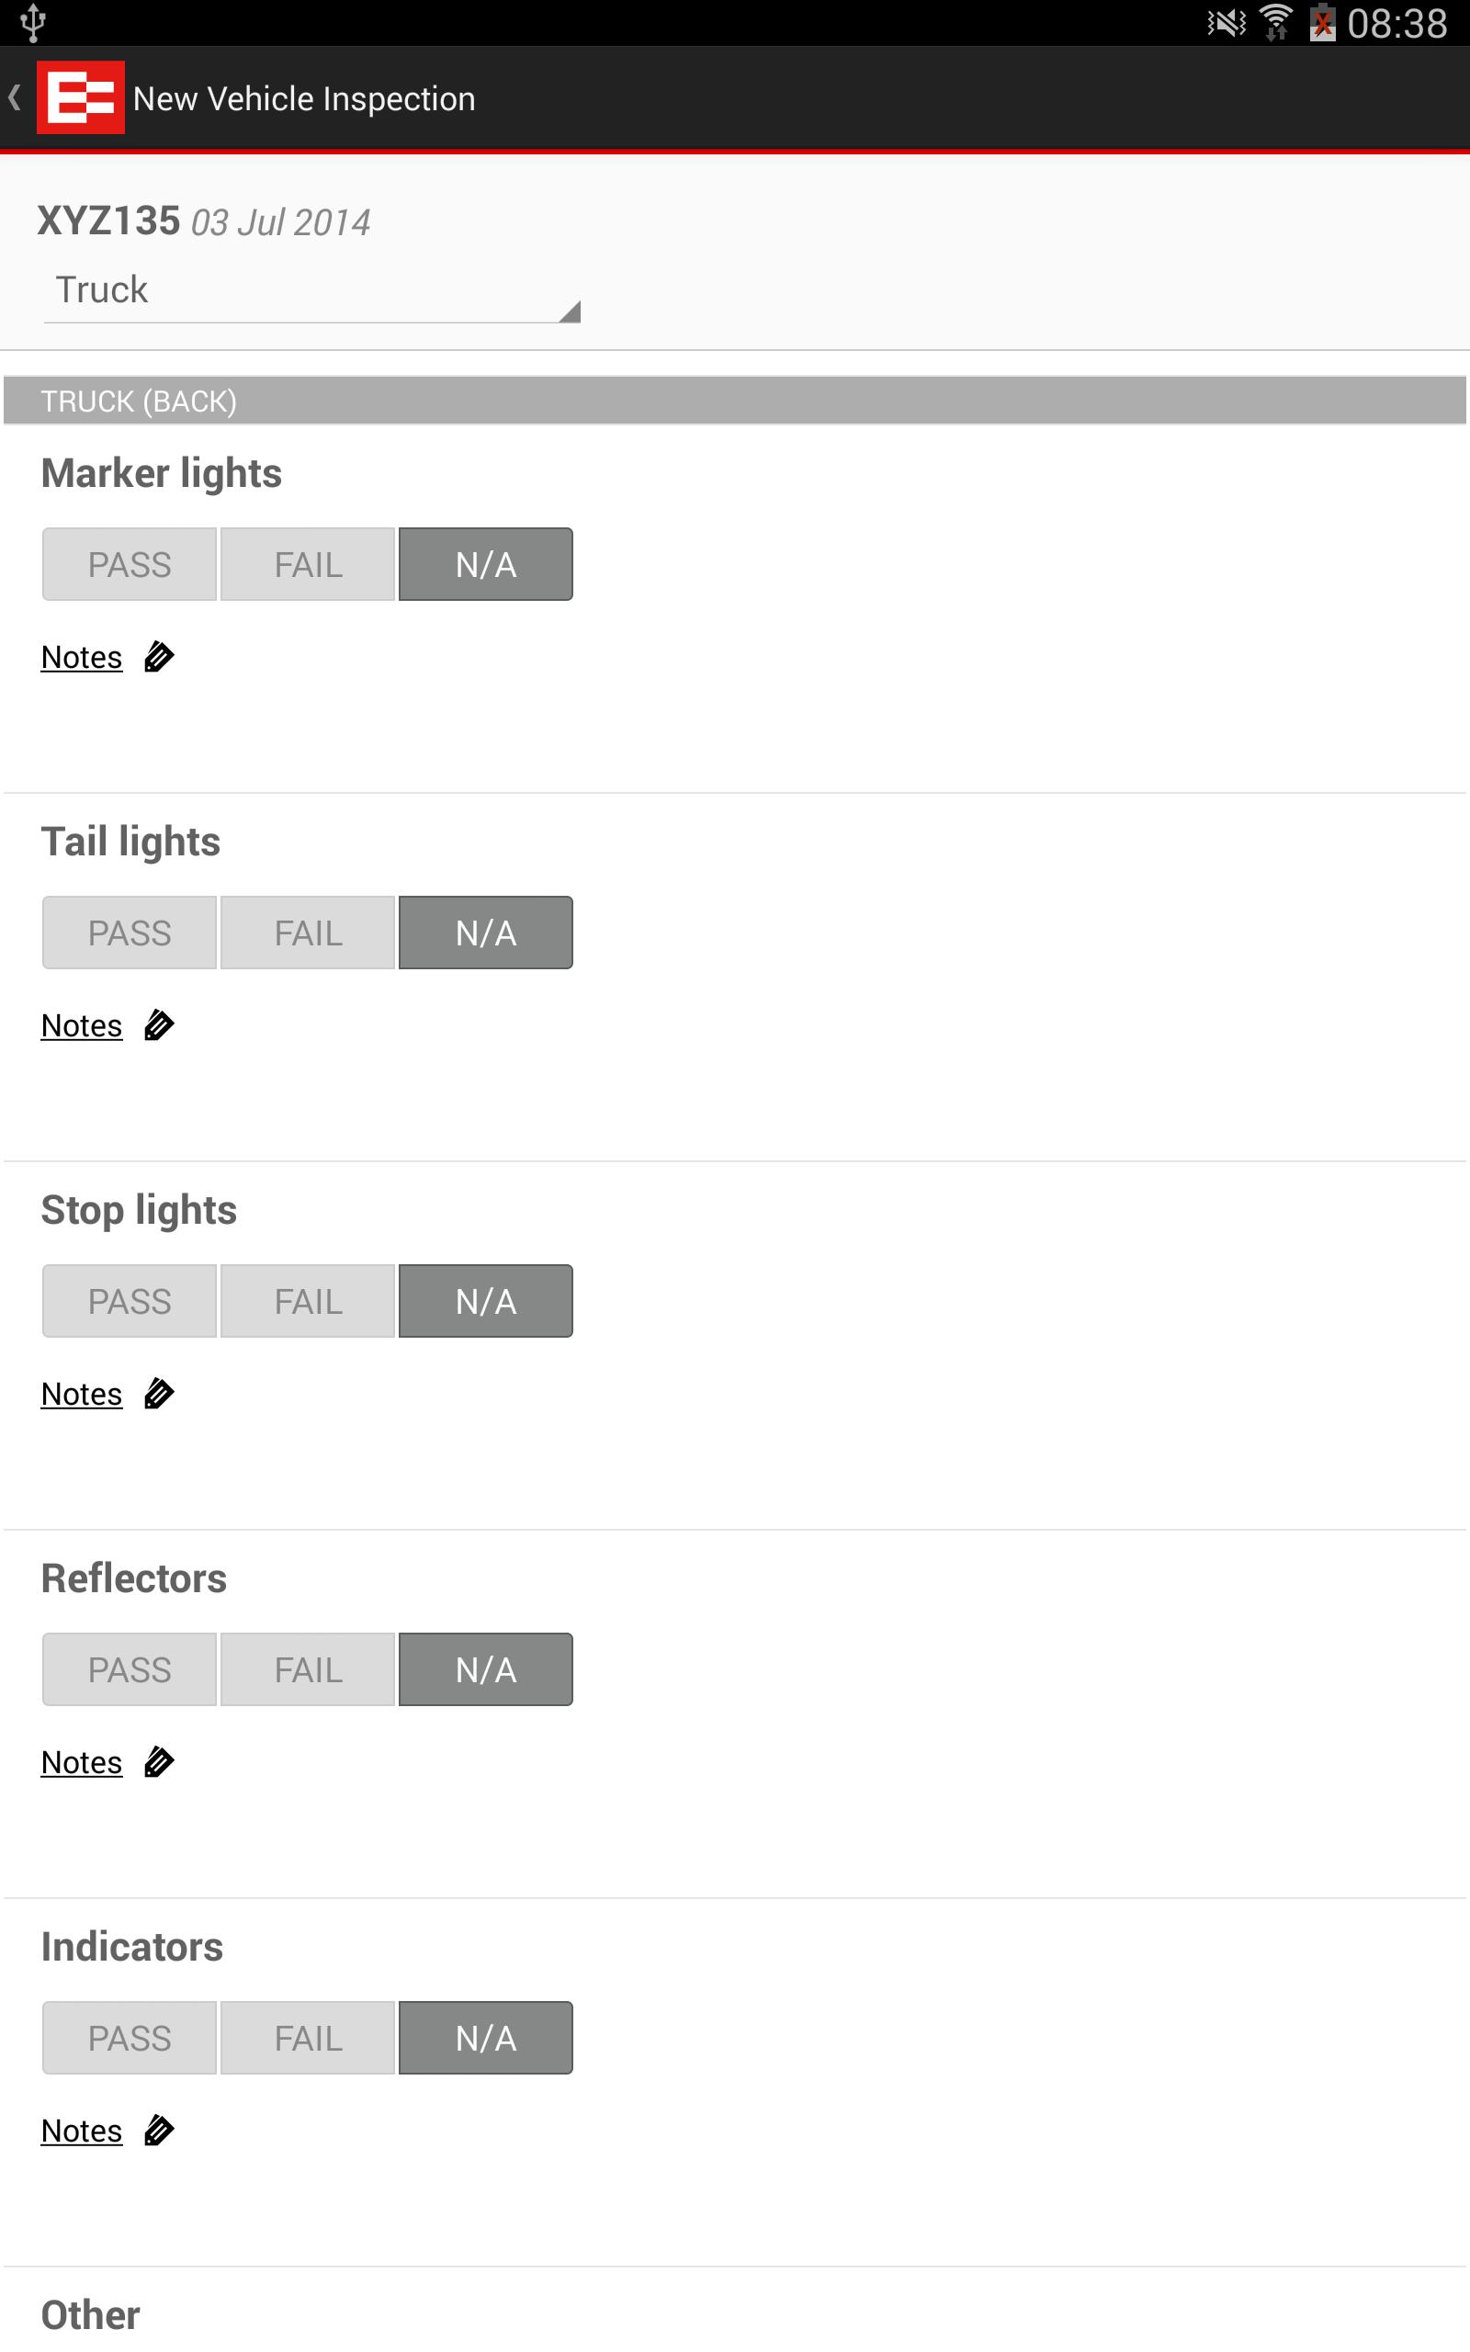The image size is (1470, 2352).
Task: Open the Truck vehicle type dropdown
Action: [x=311, y=290]
